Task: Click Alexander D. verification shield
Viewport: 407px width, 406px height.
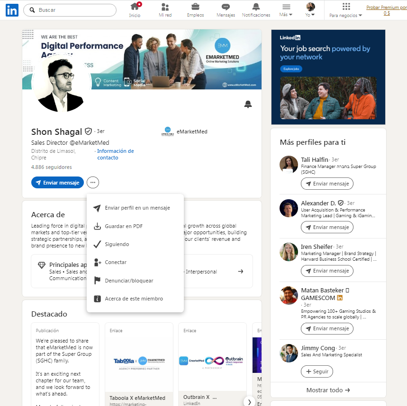Action: pos(341,203)
